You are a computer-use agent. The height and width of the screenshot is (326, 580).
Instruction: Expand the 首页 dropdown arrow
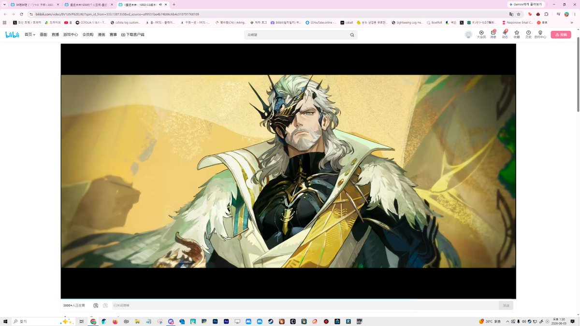(x=34, y=35)
